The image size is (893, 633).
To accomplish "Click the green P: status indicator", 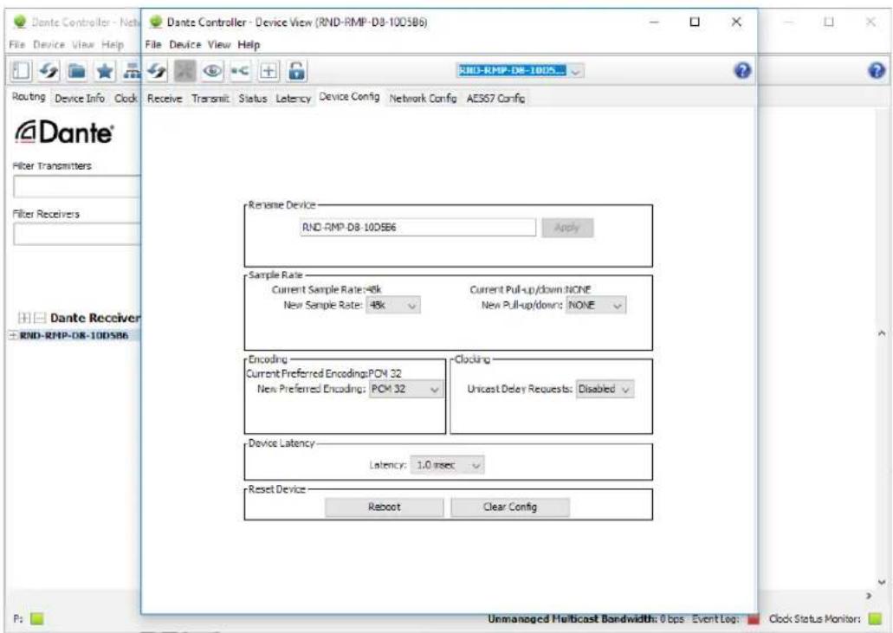I will coord(37,618).
